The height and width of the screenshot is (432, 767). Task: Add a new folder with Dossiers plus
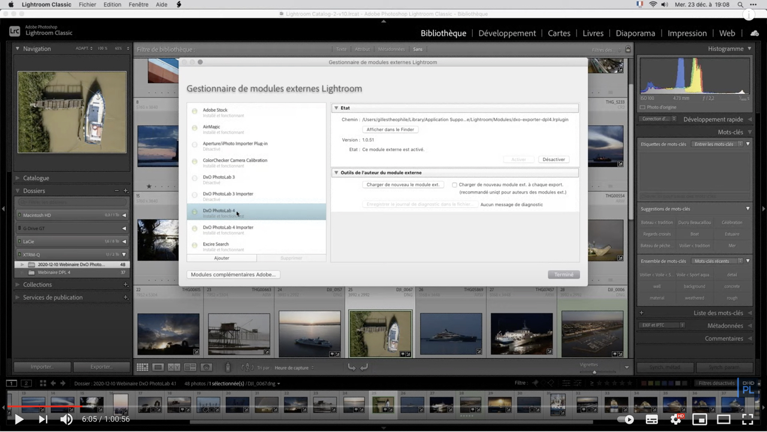pos(126,191)
